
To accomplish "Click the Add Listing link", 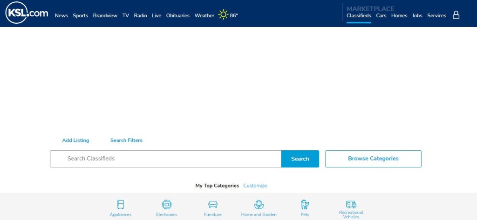I will click(x=76, y=140).
